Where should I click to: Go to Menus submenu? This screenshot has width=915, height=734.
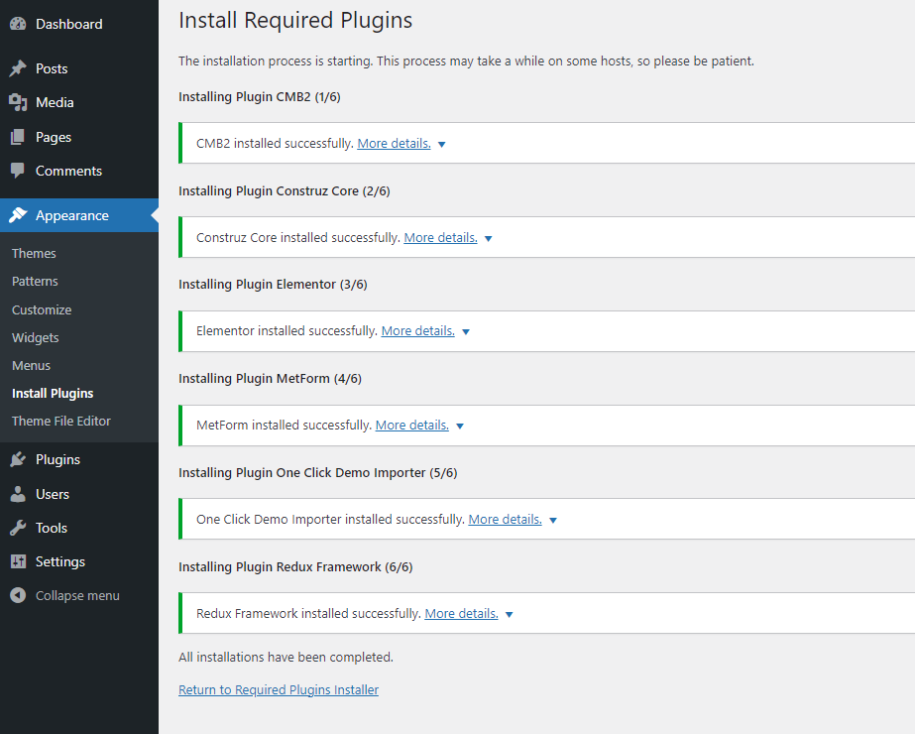pyautogui.click(x=31, y=366)
